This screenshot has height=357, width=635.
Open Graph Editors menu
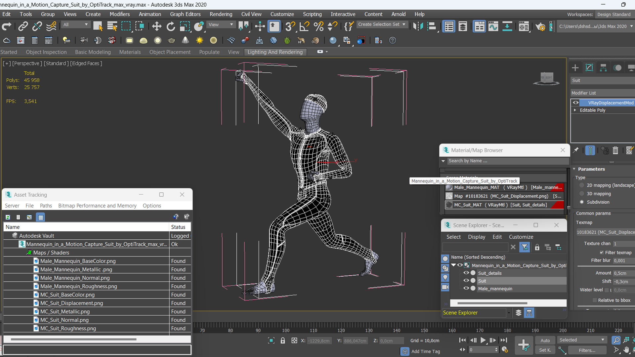(185, 14)
